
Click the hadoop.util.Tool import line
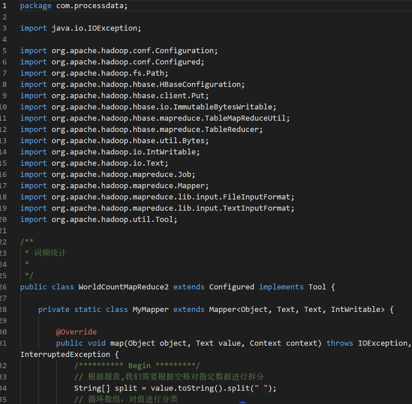click(x=99, y=220)
